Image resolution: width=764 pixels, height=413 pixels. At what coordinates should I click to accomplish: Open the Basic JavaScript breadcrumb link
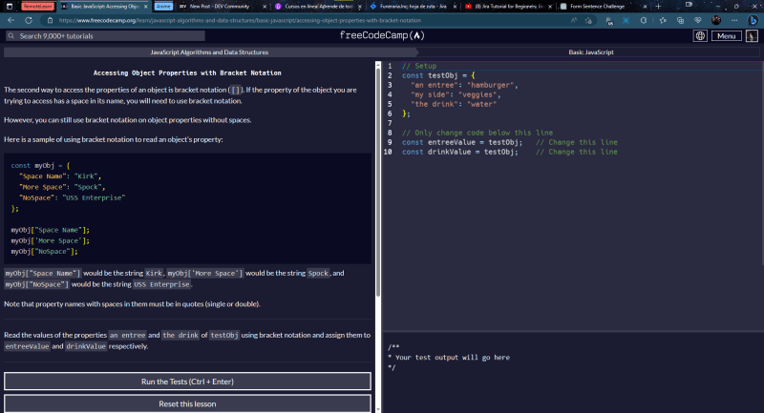point(590,52)
